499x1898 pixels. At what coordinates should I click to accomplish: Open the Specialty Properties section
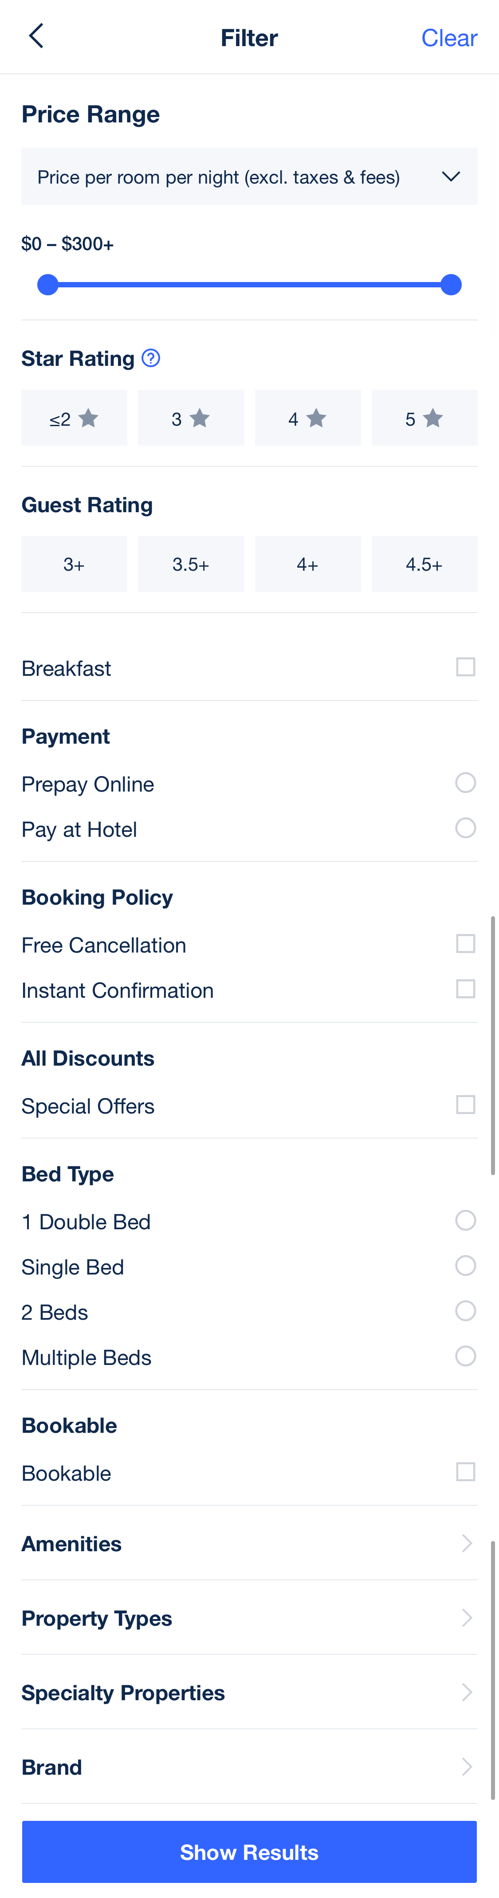tap(249, 1692)
